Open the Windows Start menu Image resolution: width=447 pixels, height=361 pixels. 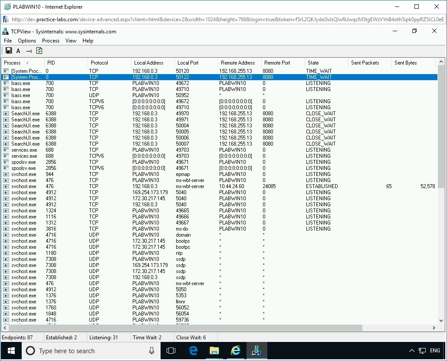click(10, 351)
